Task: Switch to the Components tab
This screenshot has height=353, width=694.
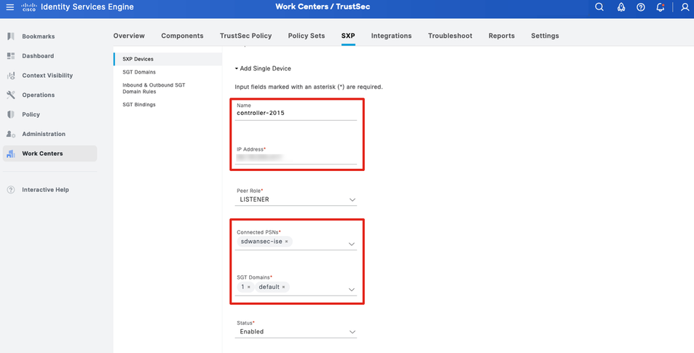Action: click(x=182, y=36)
